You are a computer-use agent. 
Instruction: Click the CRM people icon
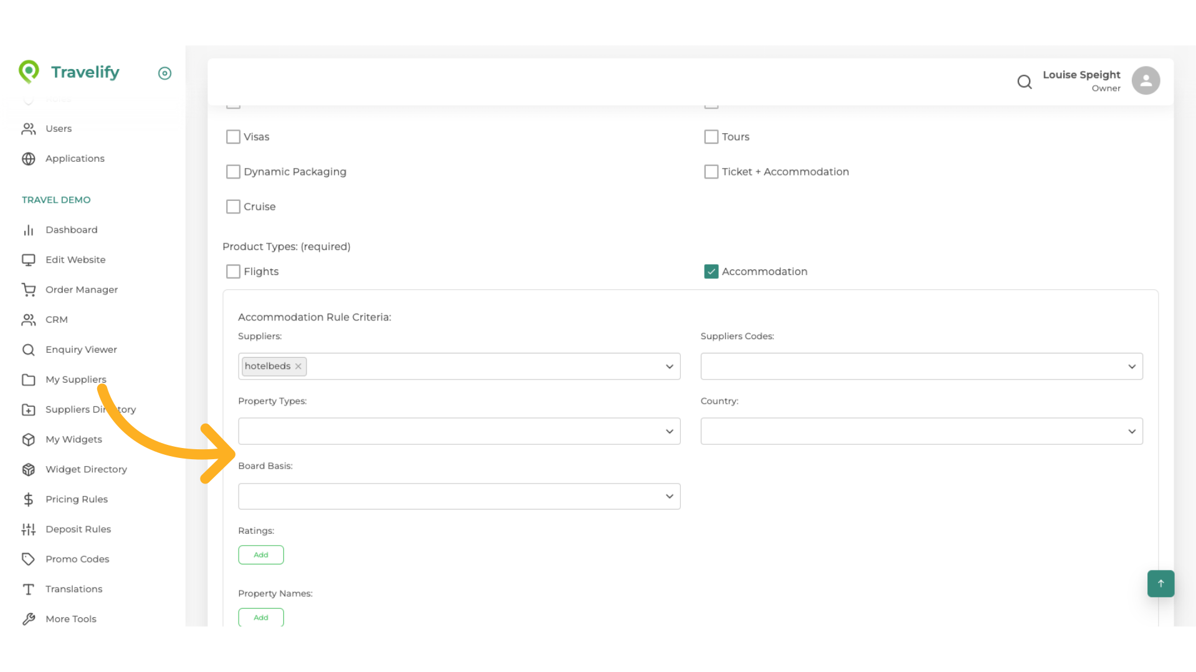pyautogui.click(x=29, y=319)
